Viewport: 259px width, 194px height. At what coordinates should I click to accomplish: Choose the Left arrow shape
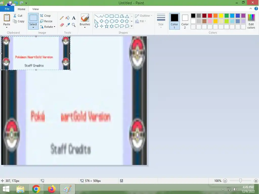pyautogui.click(x=122, y=21)
